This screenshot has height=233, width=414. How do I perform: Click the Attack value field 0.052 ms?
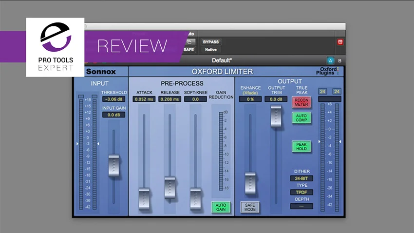(144, 99)
